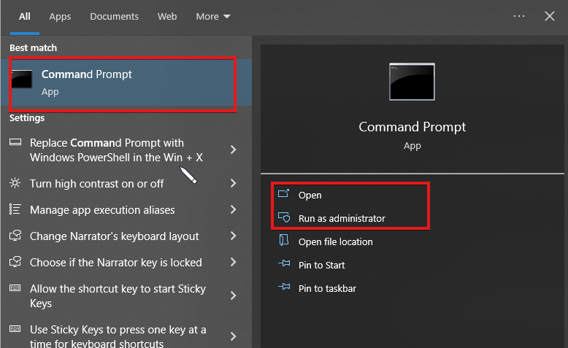Click the Run as administrator shield icon
Viewport: 568px width, 348px height.
[x=285, y=218]
